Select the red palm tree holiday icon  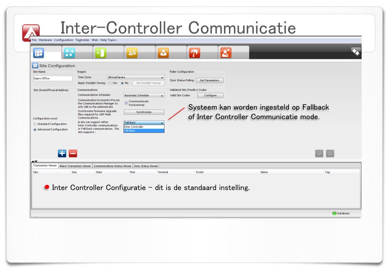click(x=195, y=53)
